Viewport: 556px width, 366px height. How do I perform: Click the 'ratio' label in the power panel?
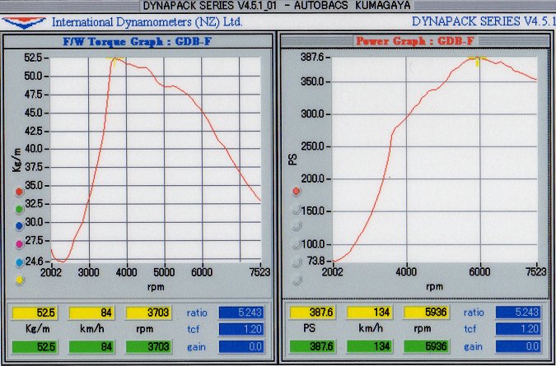[x=474, y=313]
